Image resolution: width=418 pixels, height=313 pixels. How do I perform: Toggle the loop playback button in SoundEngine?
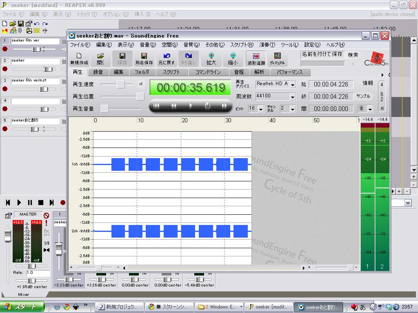point(207,106)
